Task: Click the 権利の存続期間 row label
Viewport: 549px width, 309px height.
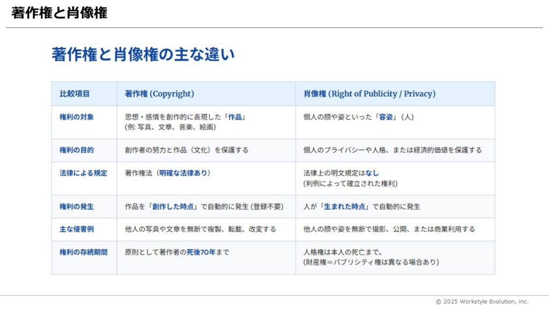Action: tap(83, 252)
